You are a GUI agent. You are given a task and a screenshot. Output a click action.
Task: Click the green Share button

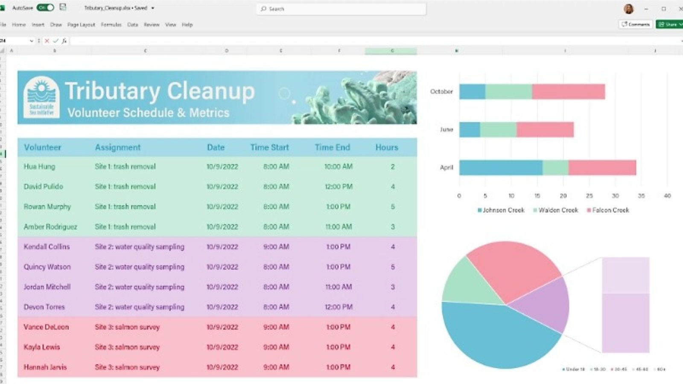coord(669,24)
